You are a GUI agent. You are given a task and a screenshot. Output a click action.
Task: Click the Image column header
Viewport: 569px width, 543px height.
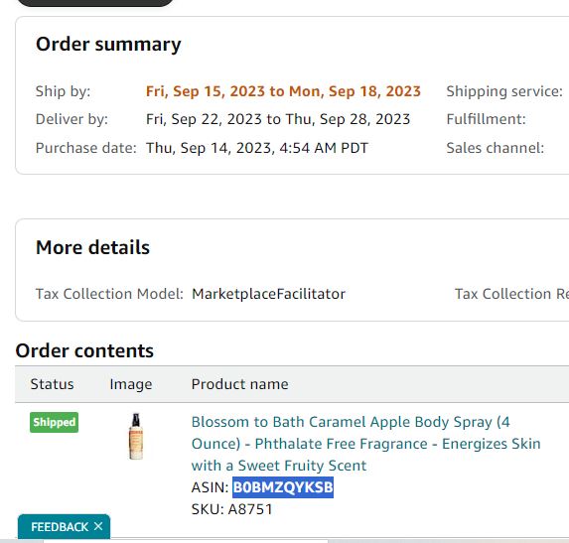point(131,384)
